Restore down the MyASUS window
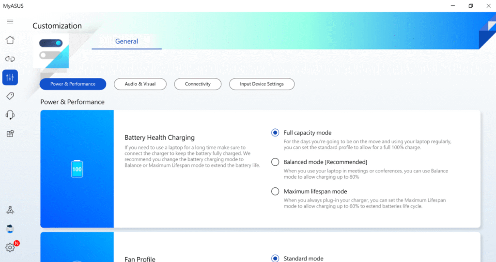The width and height of the screenshot is (496, 262). (x=471, y=6)
